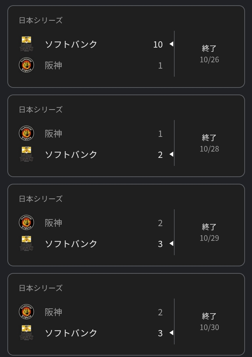Viewport: 252px width, 357px height.
Task: Click SoftBank Hawks logo in the 10/26 game
Action: click(26, 44)
